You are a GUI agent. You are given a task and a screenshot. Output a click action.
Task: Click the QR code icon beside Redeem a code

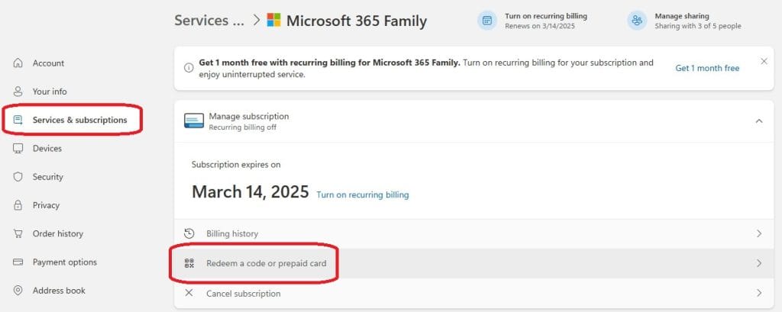pos(189,263)
